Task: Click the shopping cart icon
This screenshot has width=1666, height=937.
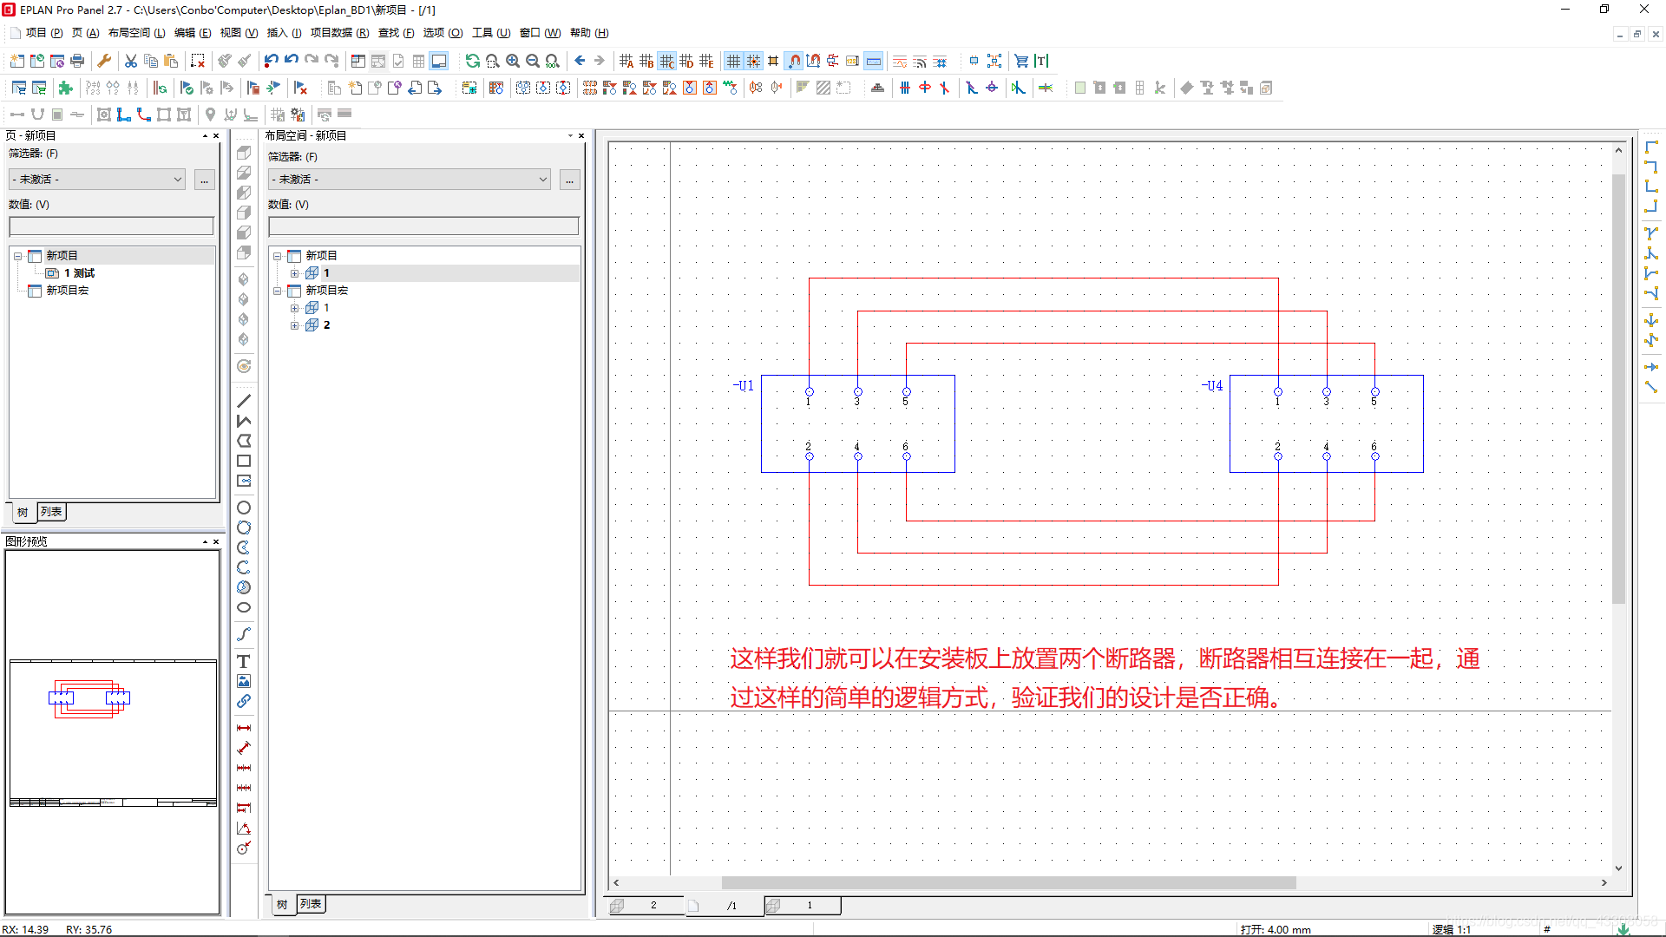Action: click(1021, 61)
